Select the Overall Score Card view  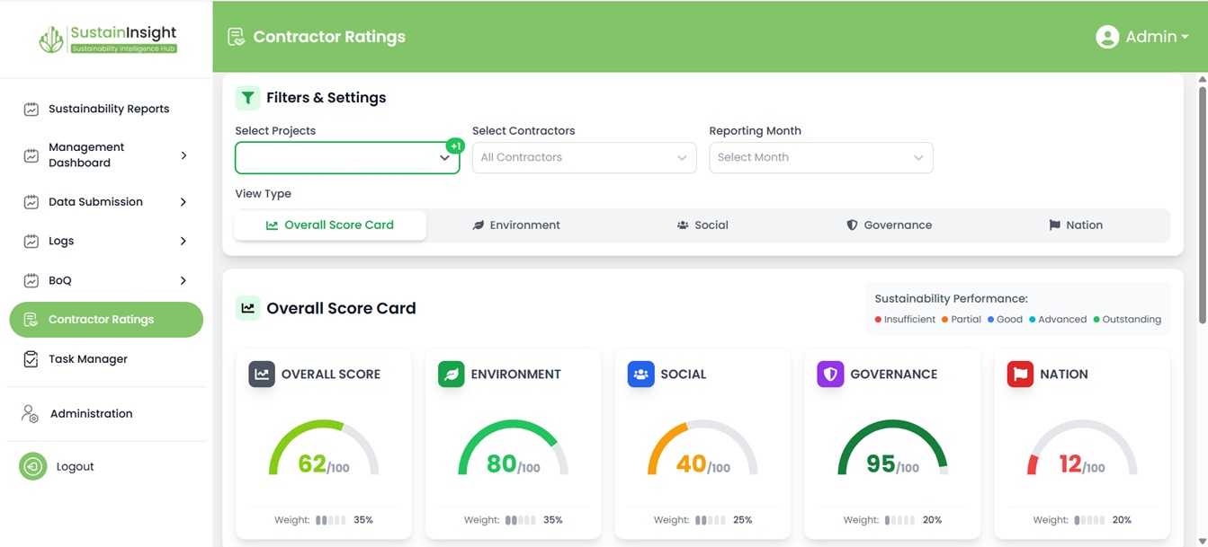point(330,225)
